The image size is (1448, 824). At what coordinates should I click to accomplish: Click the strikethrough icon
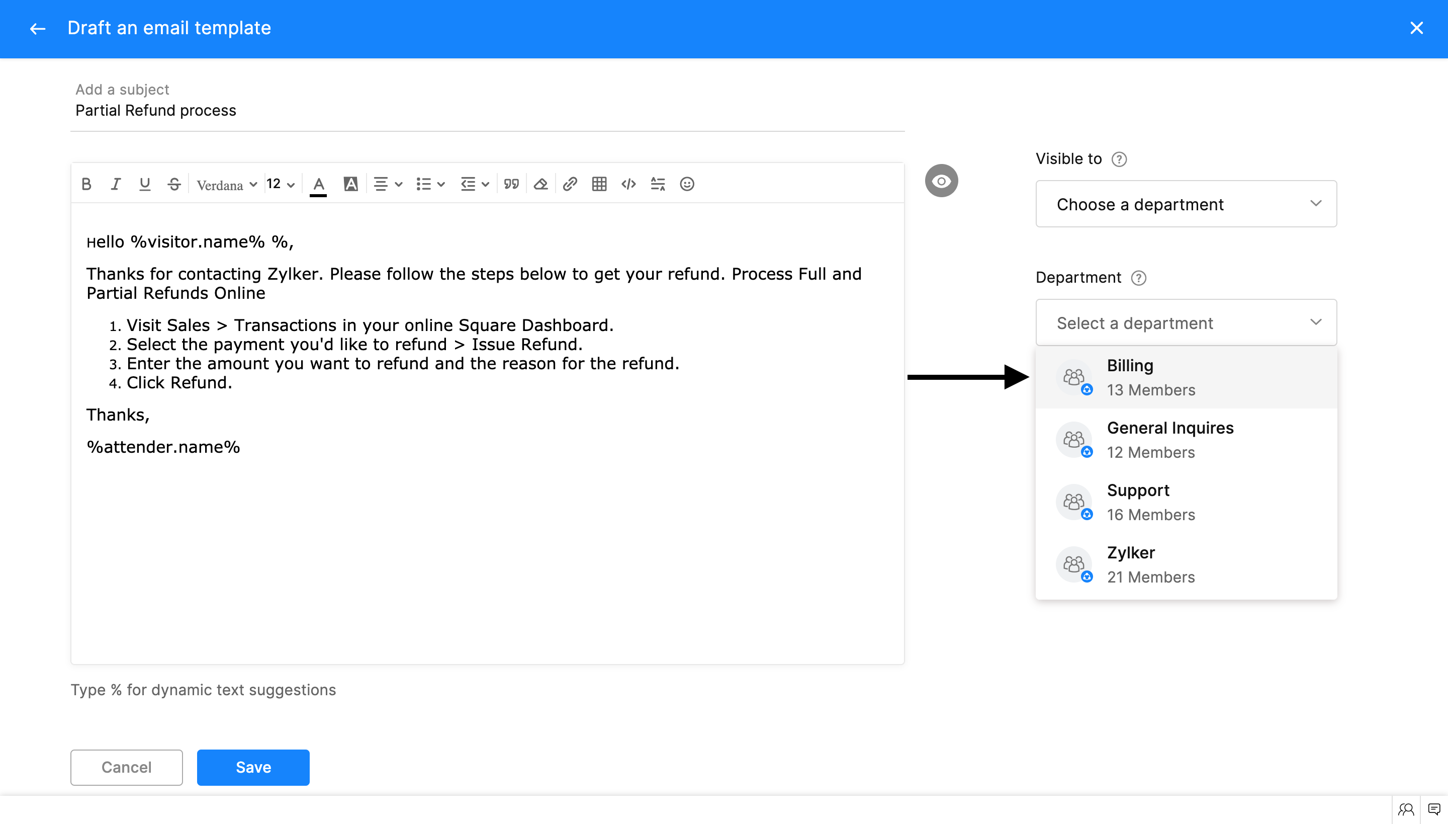(173, 184)
